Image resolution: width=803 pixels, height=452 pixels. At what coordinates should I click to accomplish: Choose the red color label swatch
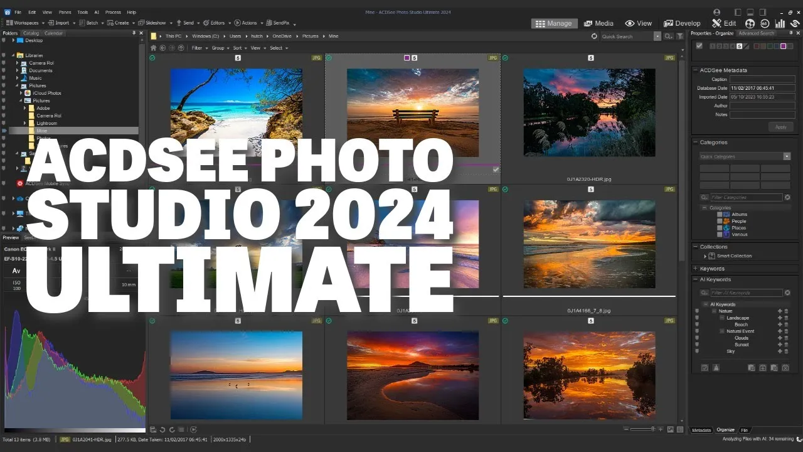tap(757, 46)
